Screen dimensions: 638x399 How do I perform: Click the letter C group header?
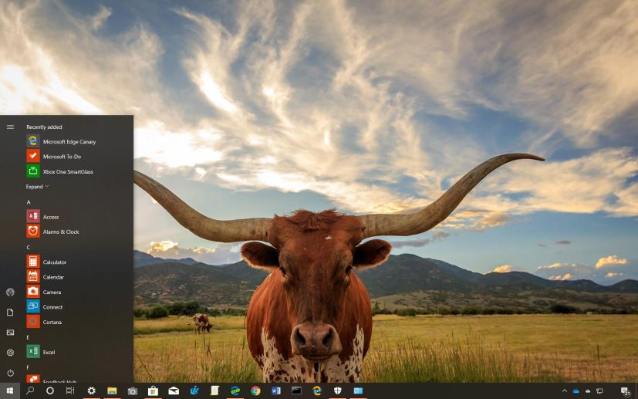point(29,248)
